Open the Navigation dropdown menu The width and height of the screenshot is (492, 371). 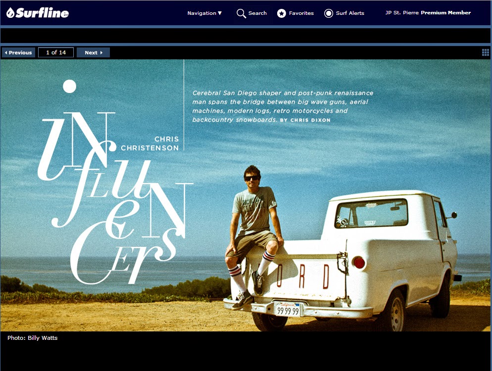(204, 13)
